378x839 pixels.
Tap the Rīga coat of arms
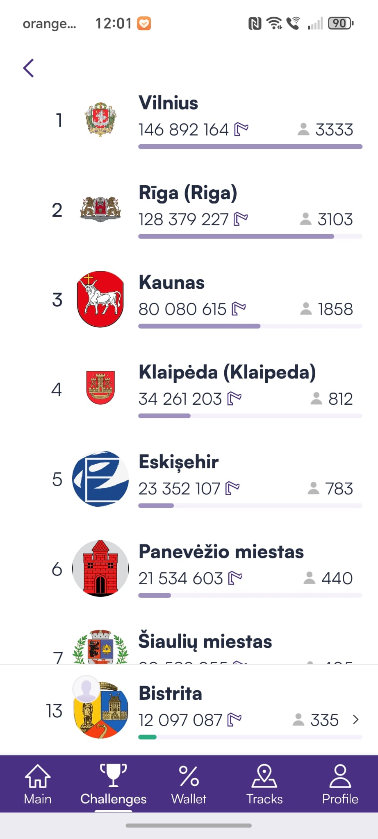(x=100, y=209)
